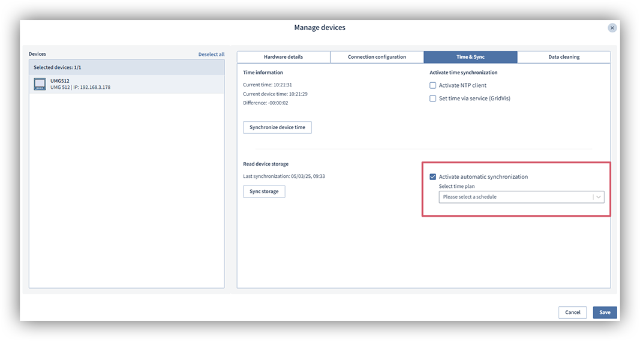Image resolution: width=640 pixels, height=341 pixels.
Task: Click the UMG512 device monitor icon
Action: [x=40, y=84]
